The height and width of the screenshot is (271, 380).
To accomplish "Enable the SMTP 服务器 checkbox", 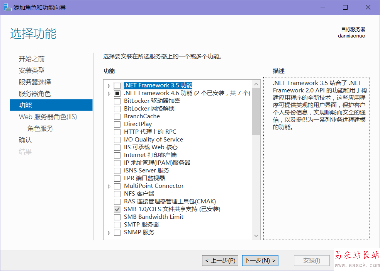I will (x=117, y=225).
